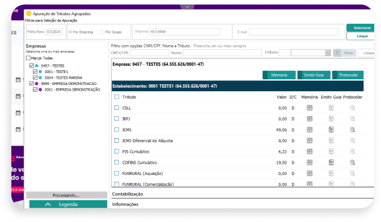Viewport: 381px width, 222px height.
Task: Click Emitir Guia icon for IRPJ
Action: click(331, 118)
